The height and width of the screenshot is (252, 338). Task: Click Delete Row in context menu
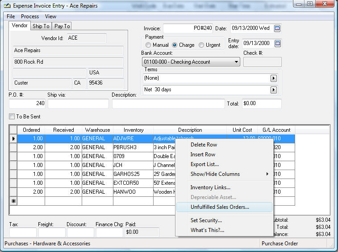coord(204,145)
